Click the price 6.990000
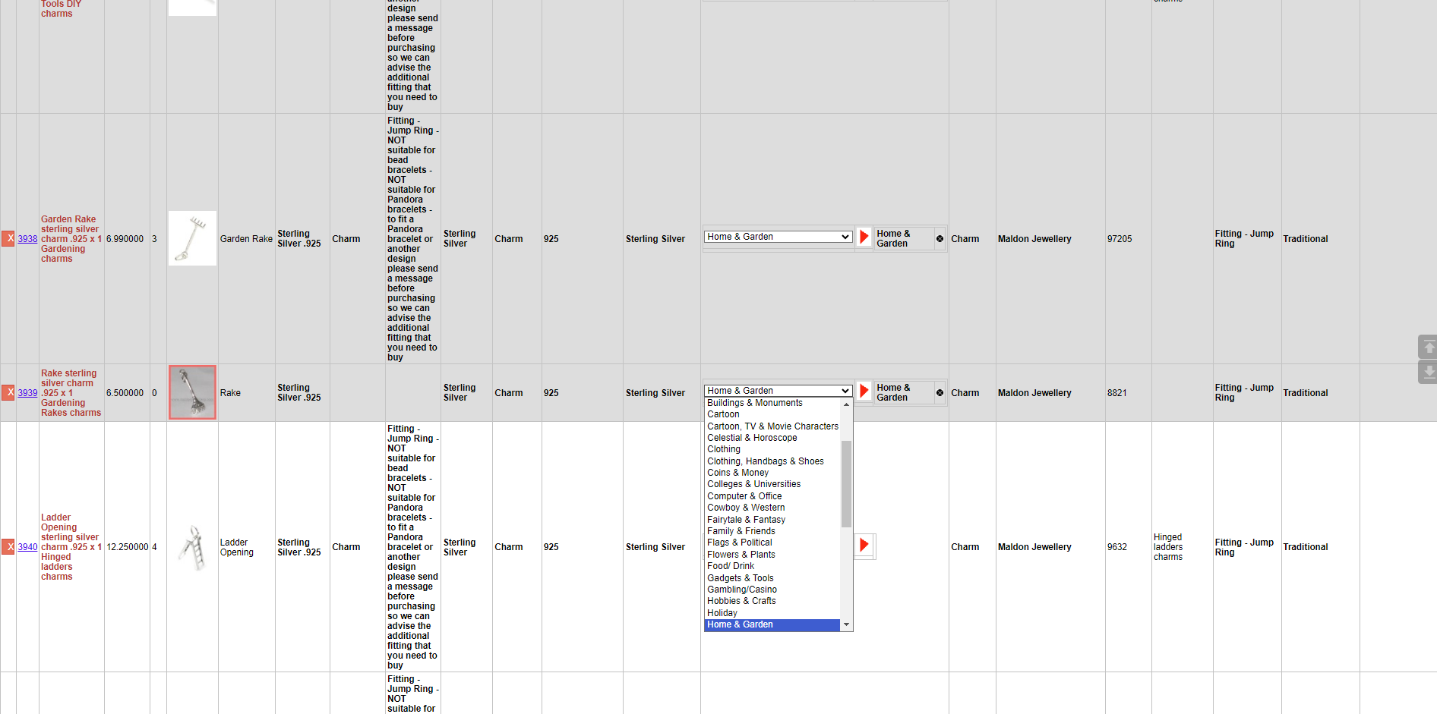The image size is (1437, 714). click(125, 239)
